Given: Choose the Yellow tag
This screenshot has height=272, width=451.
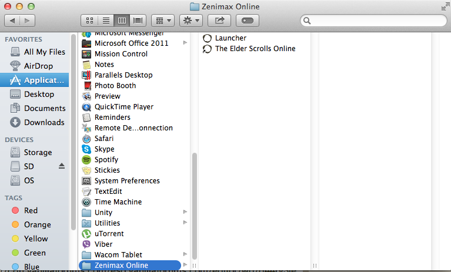Looking at the screenshot, I should (35, 239).
